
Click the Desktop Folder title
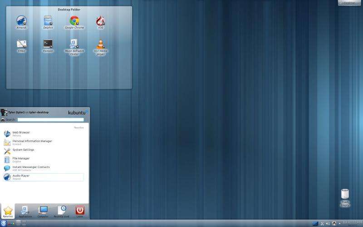coord(69,10)
